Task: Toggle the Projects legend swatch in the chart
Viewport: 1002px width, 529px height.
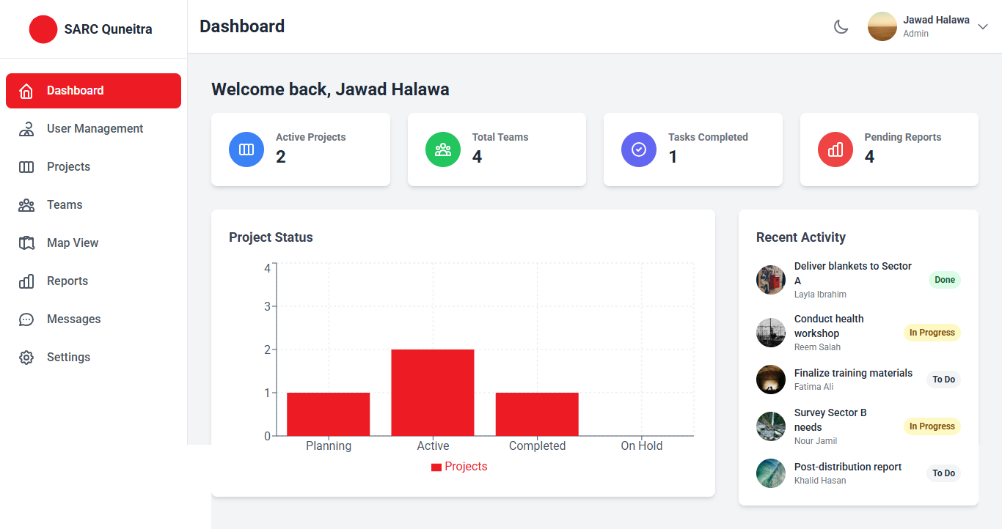Action: tap(436, 467)
